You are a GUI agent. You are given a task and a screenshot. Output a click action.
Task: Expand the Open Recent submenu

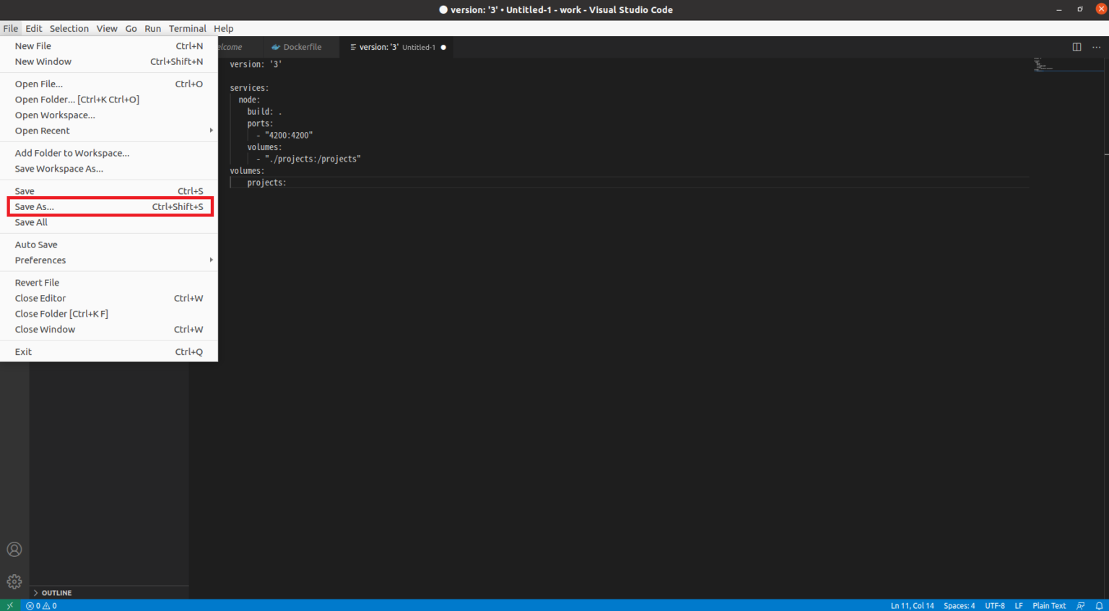pos(42,131)
